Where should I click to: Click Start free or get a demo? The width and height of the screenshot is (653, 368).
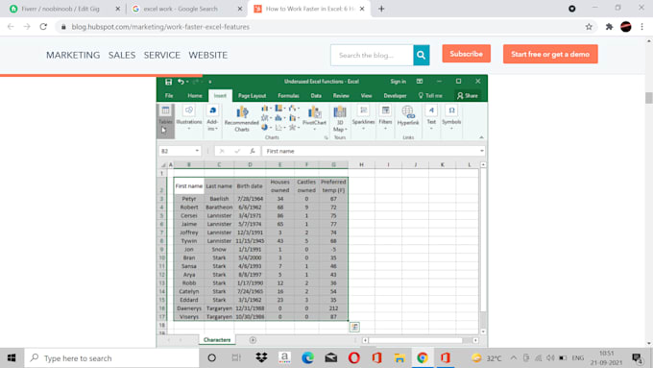(550, 54)
